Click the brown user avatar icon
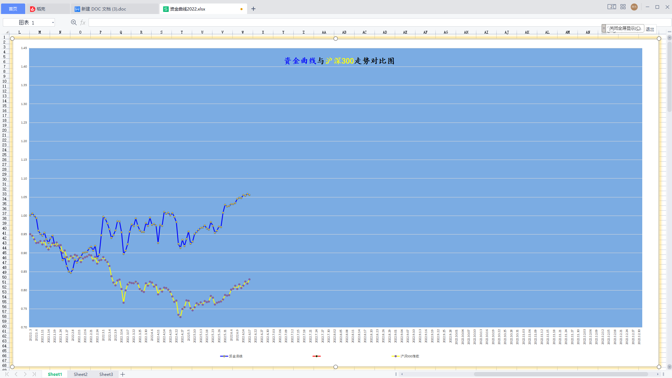672x378 pixels. [x=634, y=7]
